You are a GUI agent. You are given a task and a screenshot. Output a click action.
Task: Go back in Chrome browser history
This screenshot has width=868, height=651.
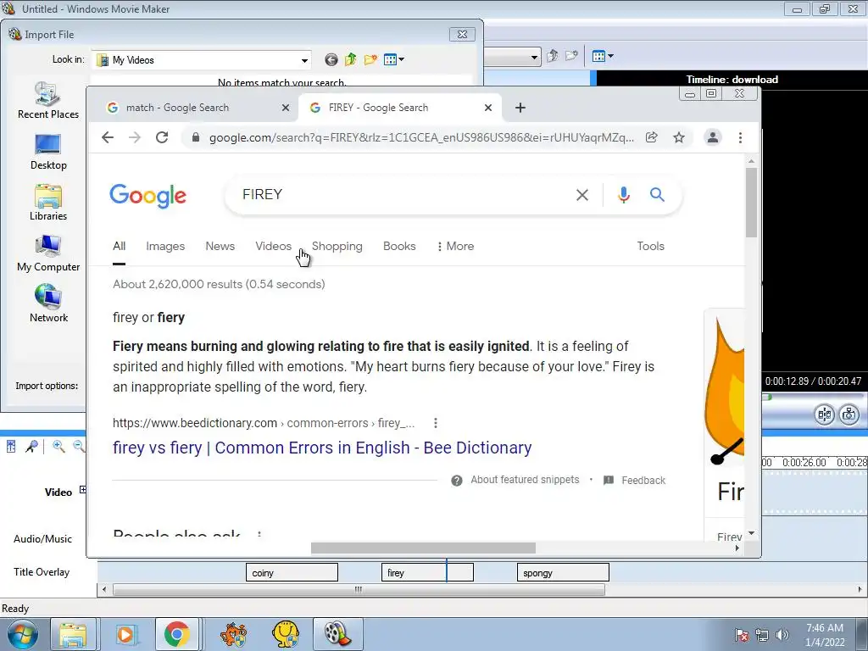(108, 137)
